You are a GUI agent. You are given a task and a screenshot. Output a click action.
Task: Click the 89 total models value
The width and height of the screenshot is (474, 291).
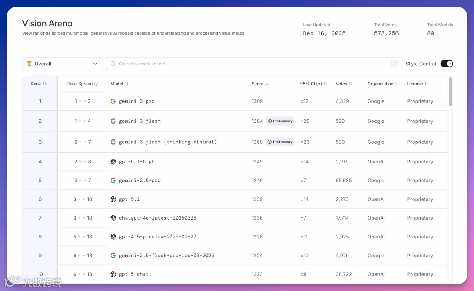pyautogui.click(x=431, y=33)
